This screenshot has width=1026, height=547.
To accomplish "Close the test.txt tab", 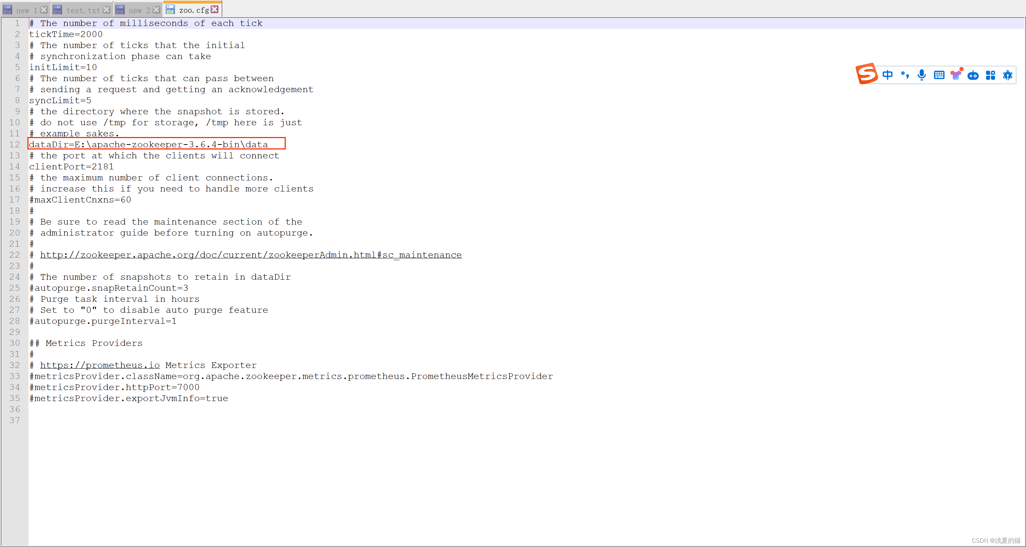I will [x=107, y=10].
